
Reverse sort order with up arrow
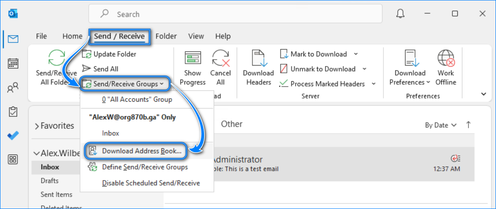(468, 125)
